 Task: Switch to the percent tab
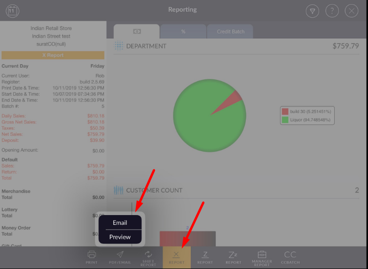183,31
